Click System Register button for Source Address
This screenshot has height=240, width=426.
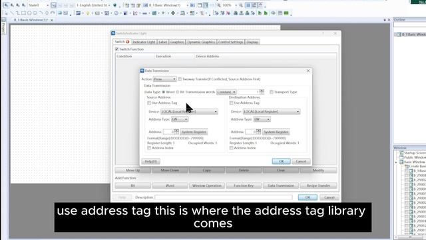pos(194,132)
